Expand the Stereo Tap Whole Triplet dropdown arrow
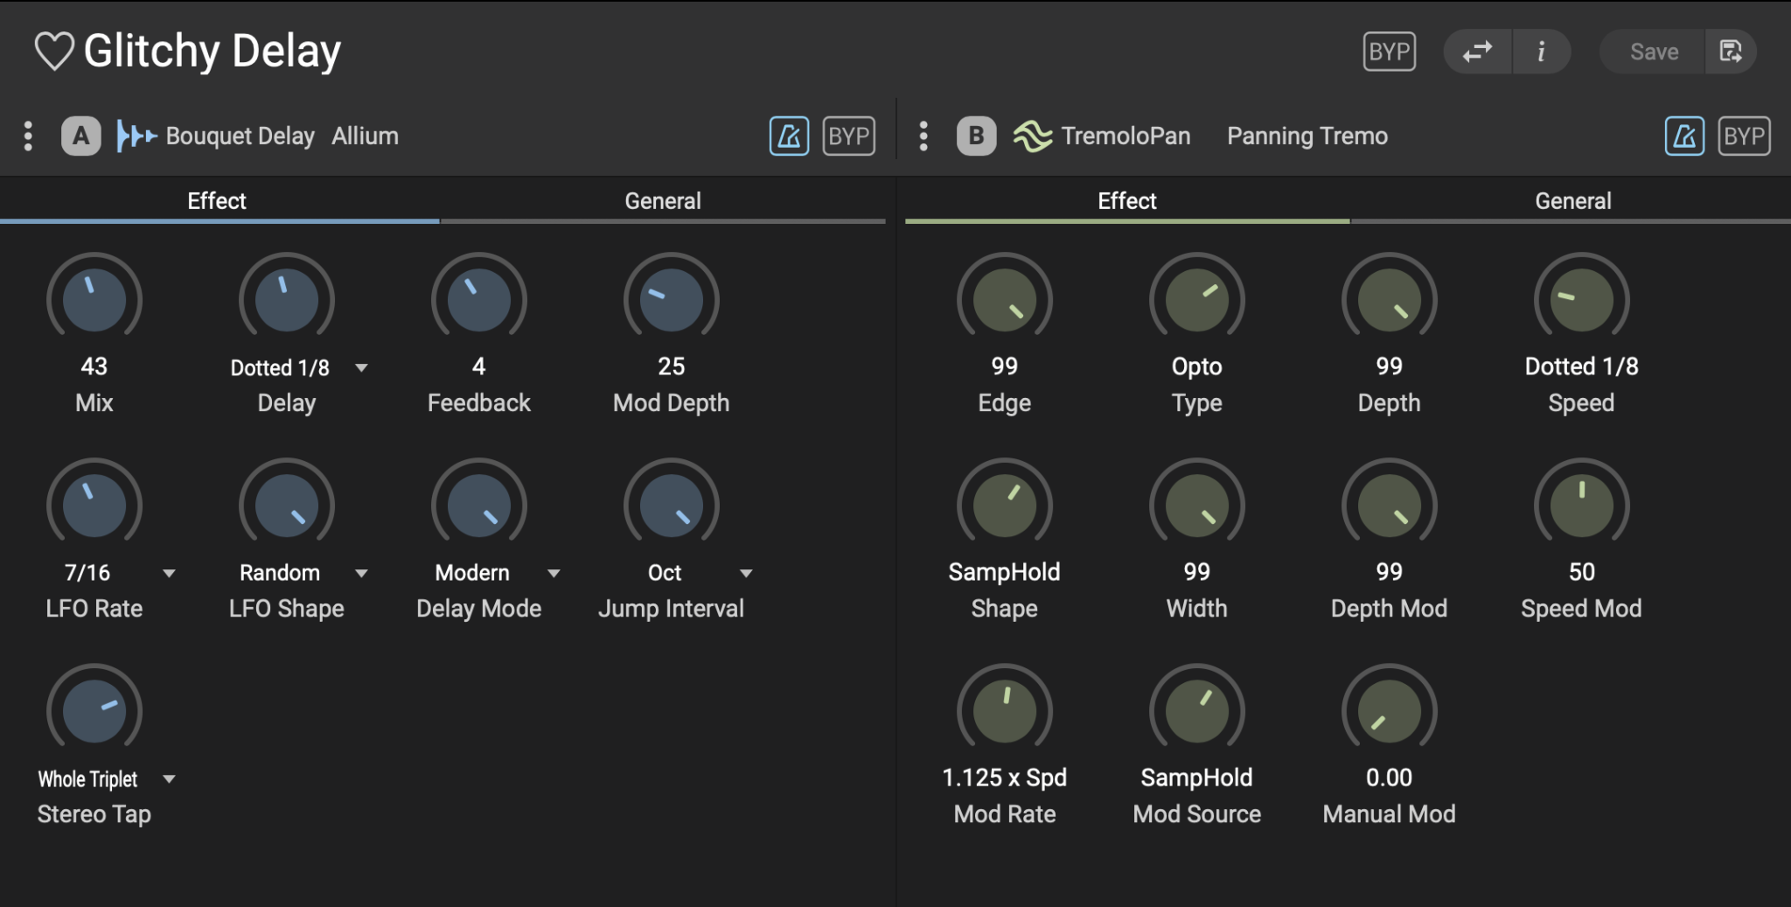1791x907 pixels. click(x=169, y=779)
